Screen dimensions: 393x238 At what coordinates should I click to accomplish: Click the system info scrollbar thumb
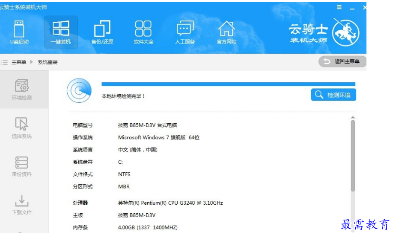point(353,156)
